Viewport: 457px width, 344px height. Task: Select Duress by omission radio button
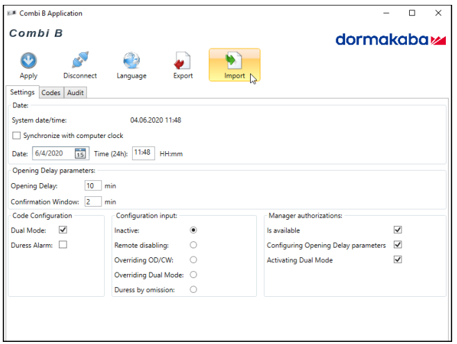pos(193,289)
